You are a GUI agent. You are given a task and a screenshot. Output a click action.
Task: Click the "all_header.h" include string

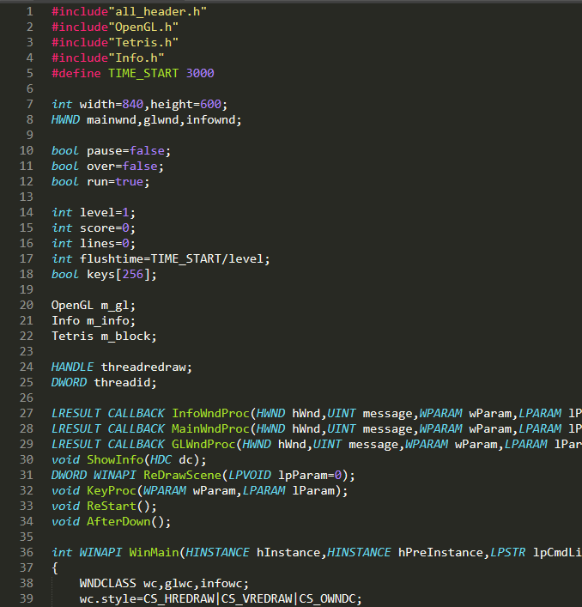coord(157,12)
